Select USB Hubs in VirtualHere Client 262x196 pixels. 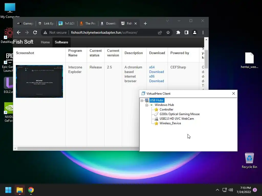point(157,100)
